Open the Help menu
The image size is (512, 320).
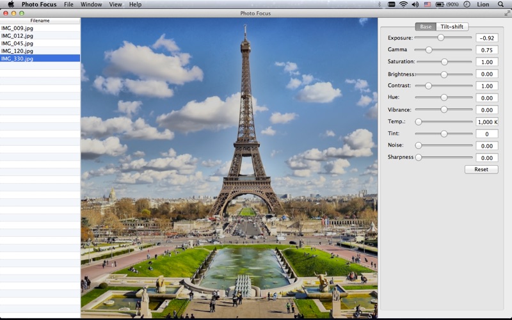click(135, 4)
